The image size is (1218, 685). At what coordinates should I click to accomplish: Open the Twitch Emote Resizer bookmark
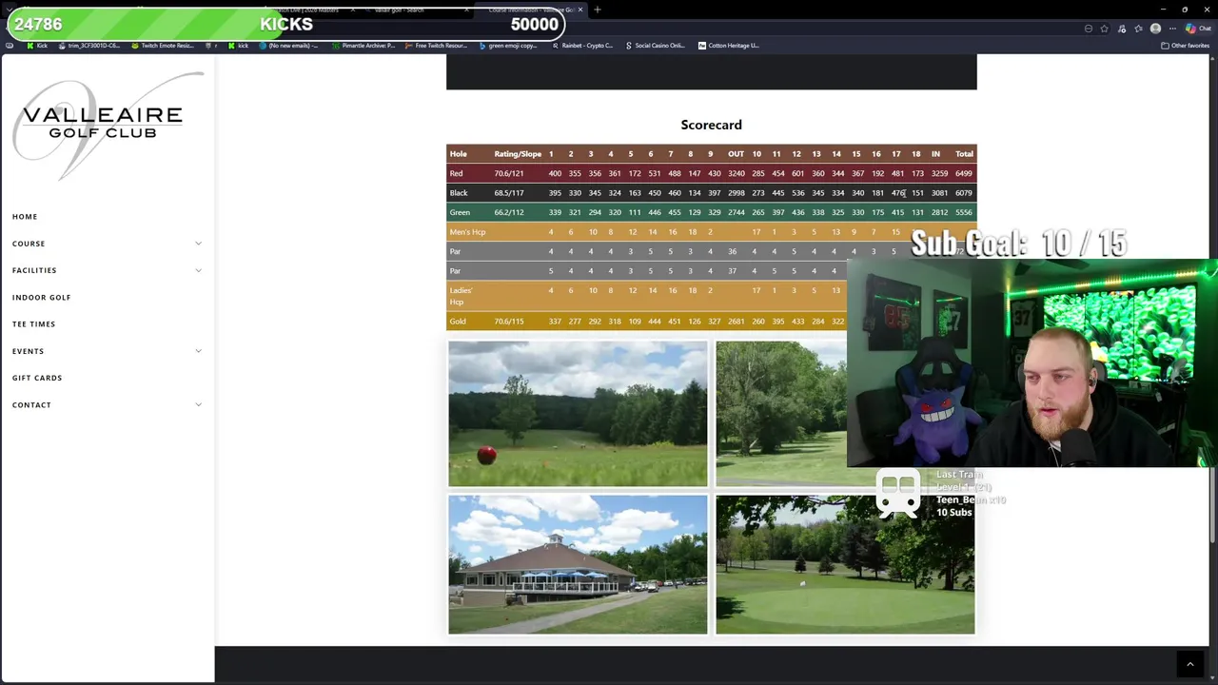(x=162, y=46)
